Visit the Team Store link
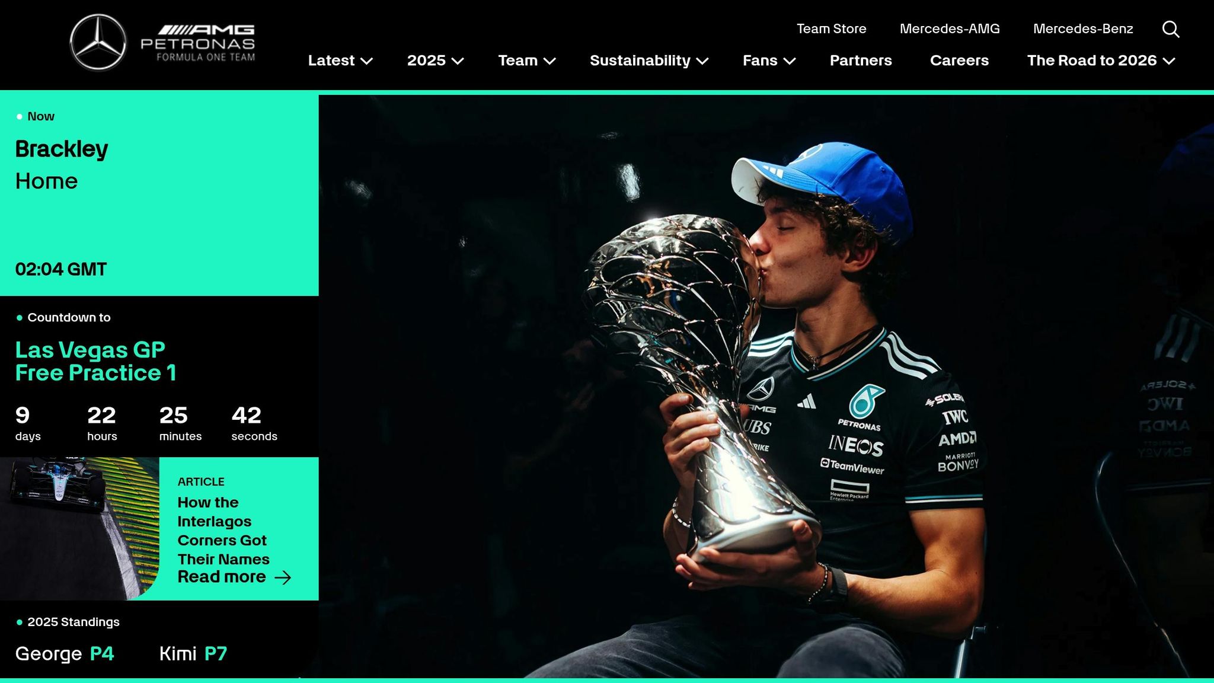The image size is (1214, 683). (831, 28)
